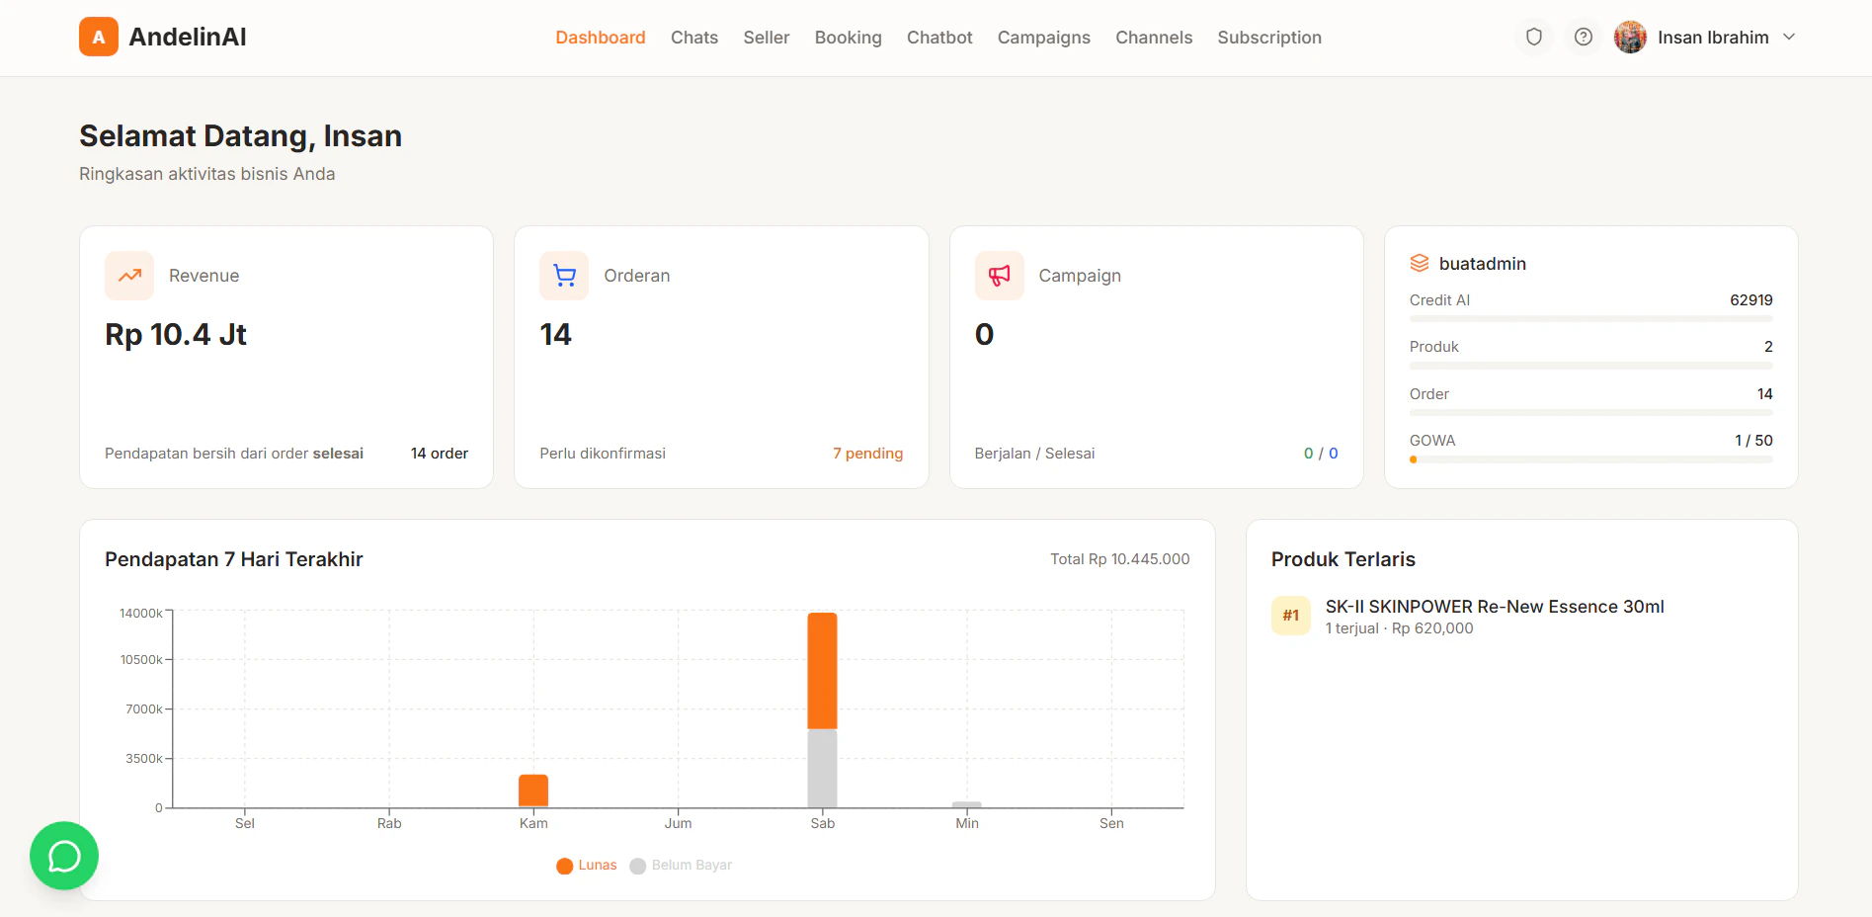Click the AndelinAI orange logo icon
Viewport: 1872px width, 917px height.
(x=99, y=37)
